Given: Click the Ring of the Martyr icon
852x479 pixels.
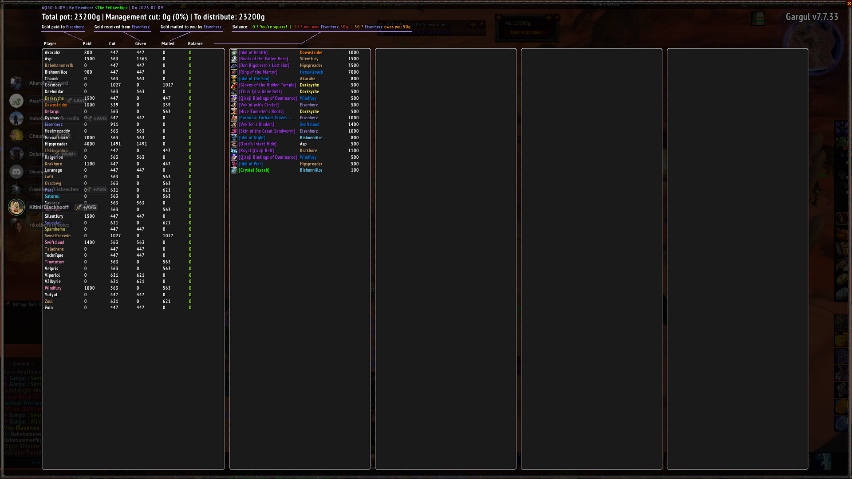Looking at the screenshot, I should (234, 72).
